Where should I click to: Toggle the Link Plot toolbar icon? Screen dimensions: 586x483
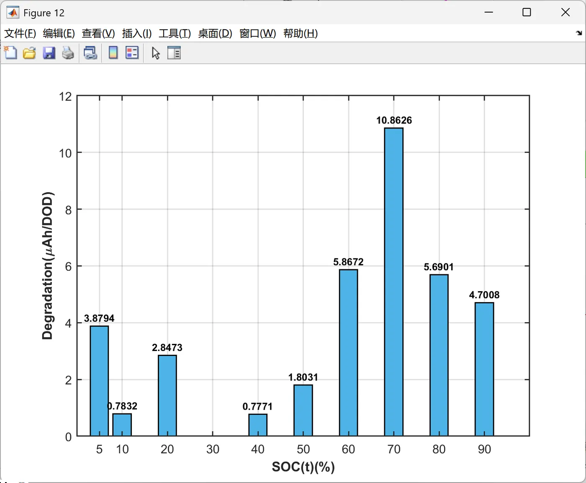pos(90,53)
